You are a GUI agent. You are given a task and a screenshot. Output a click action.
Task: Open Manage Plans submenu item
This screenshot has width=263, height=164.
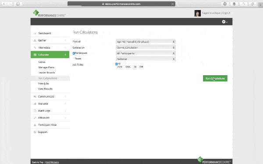(x=46, y=67)
